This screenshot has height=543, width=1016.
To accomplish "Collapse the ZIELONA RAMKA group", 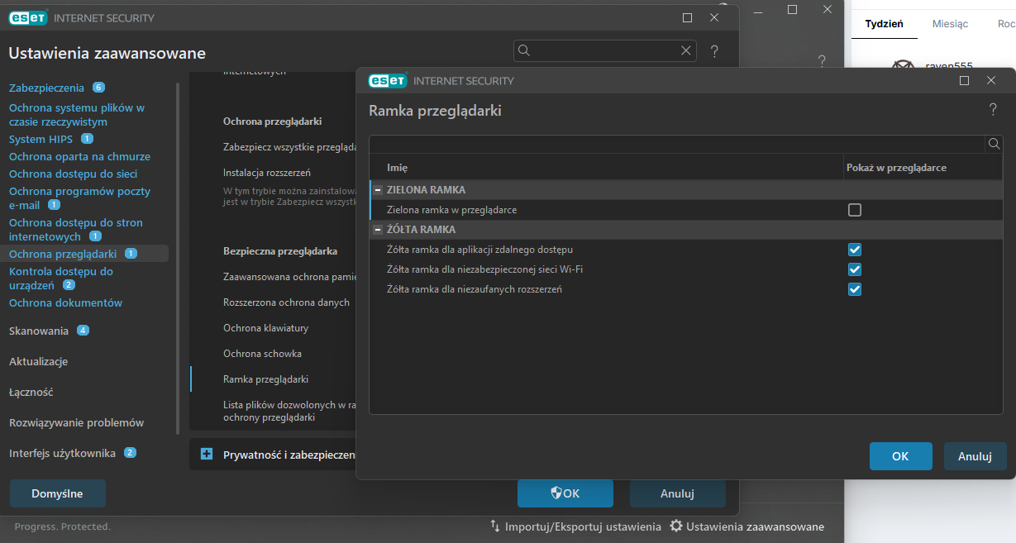I will 378,190.
